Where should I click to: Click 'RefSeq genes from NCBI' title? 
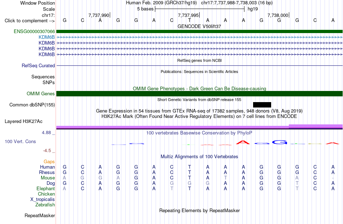pos(200,60)
